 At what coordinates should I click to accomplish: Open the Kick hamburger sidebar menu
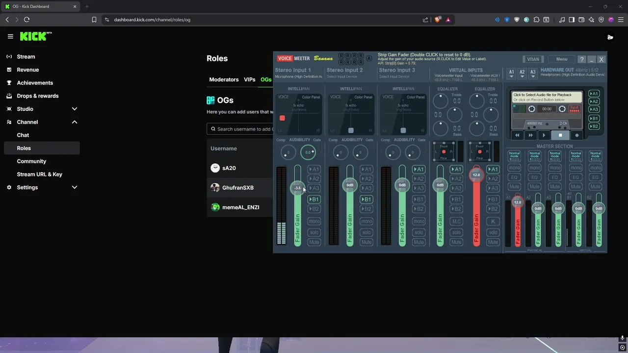[x=10, y=36]
